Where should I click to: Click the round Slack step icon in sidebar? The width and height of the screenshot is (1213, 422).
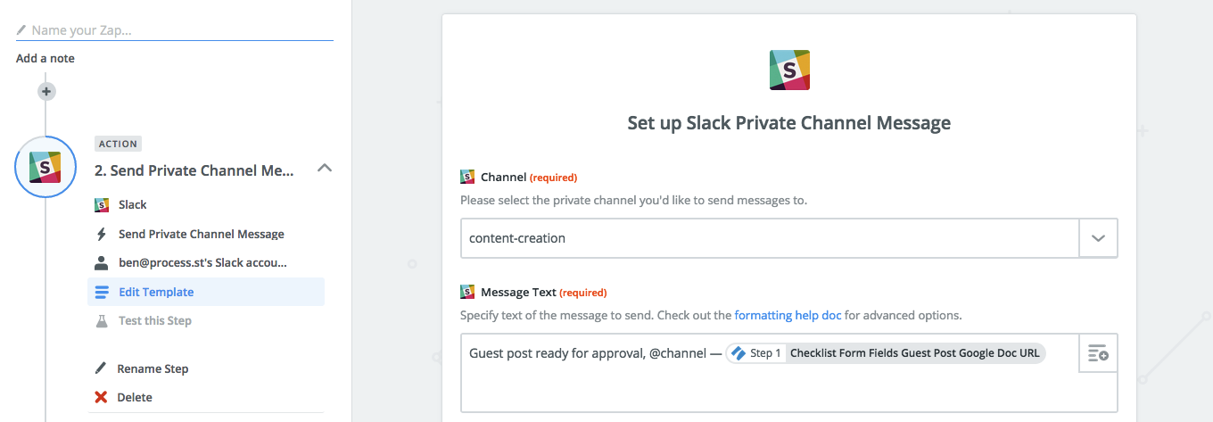(x=46, y=167)
